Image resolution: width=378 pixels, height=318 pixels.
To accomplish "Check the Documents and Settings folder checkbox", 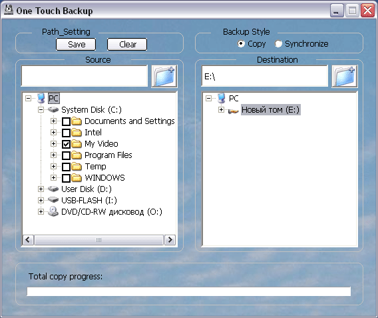I will point(66,121).
